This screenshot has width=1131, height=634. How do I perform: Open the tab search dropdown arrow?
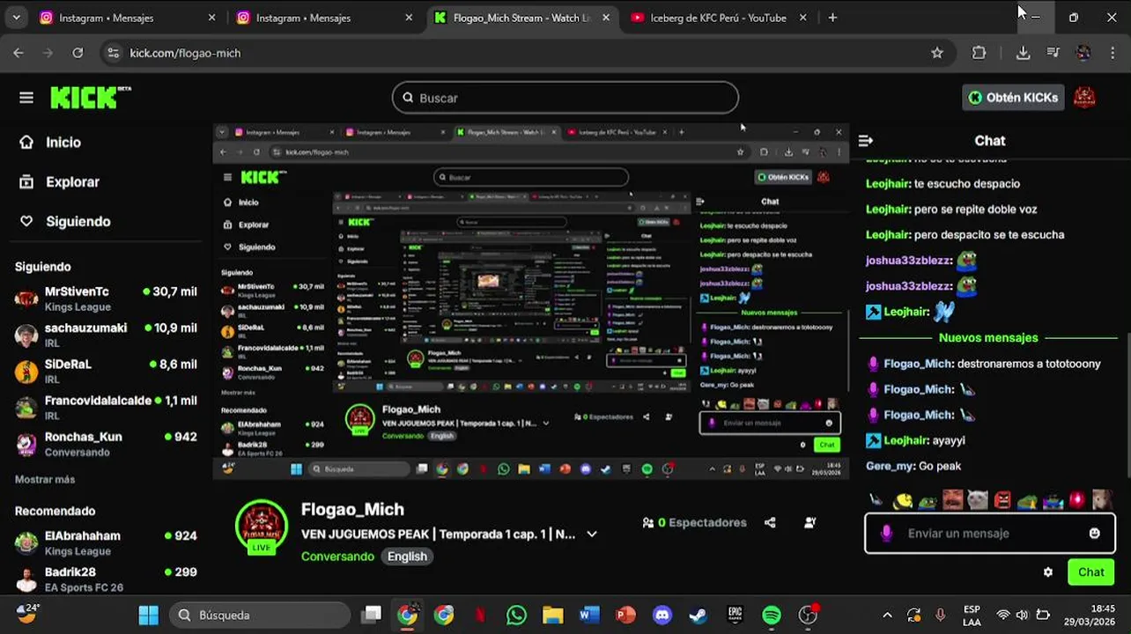[x=16, y=18]
